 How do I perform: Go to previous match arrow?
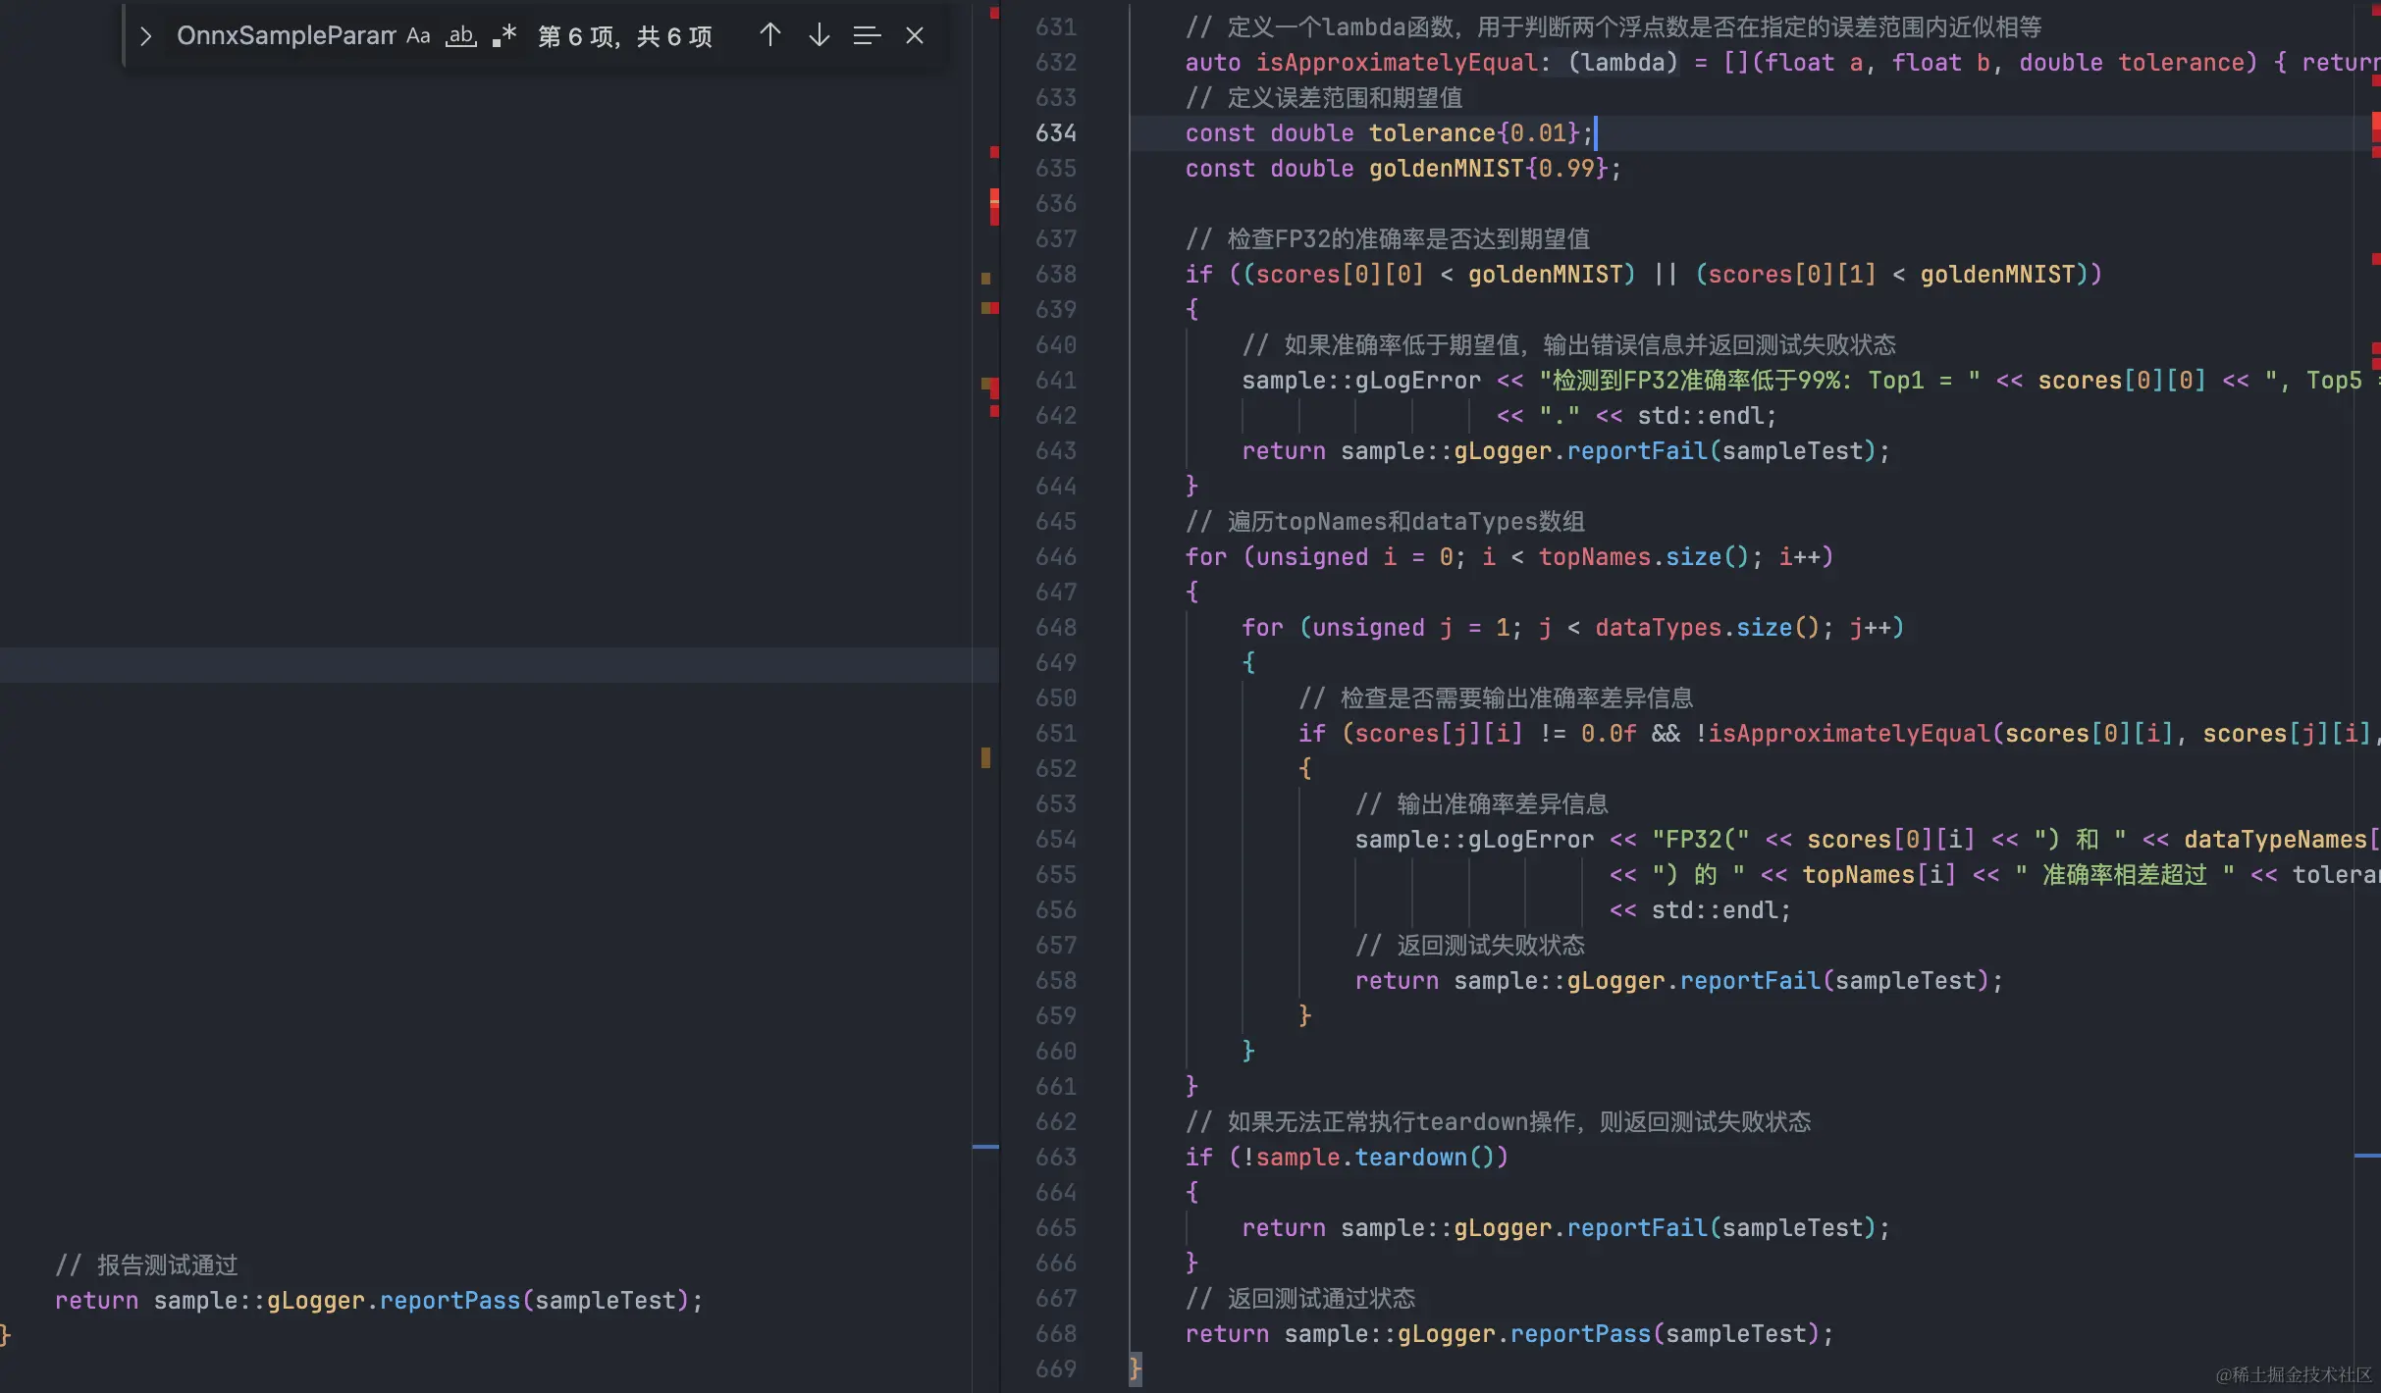[770, 36]
